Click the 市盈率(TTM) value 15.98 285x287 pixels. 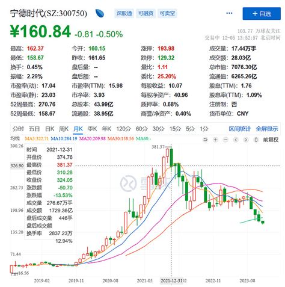[116, 85]
